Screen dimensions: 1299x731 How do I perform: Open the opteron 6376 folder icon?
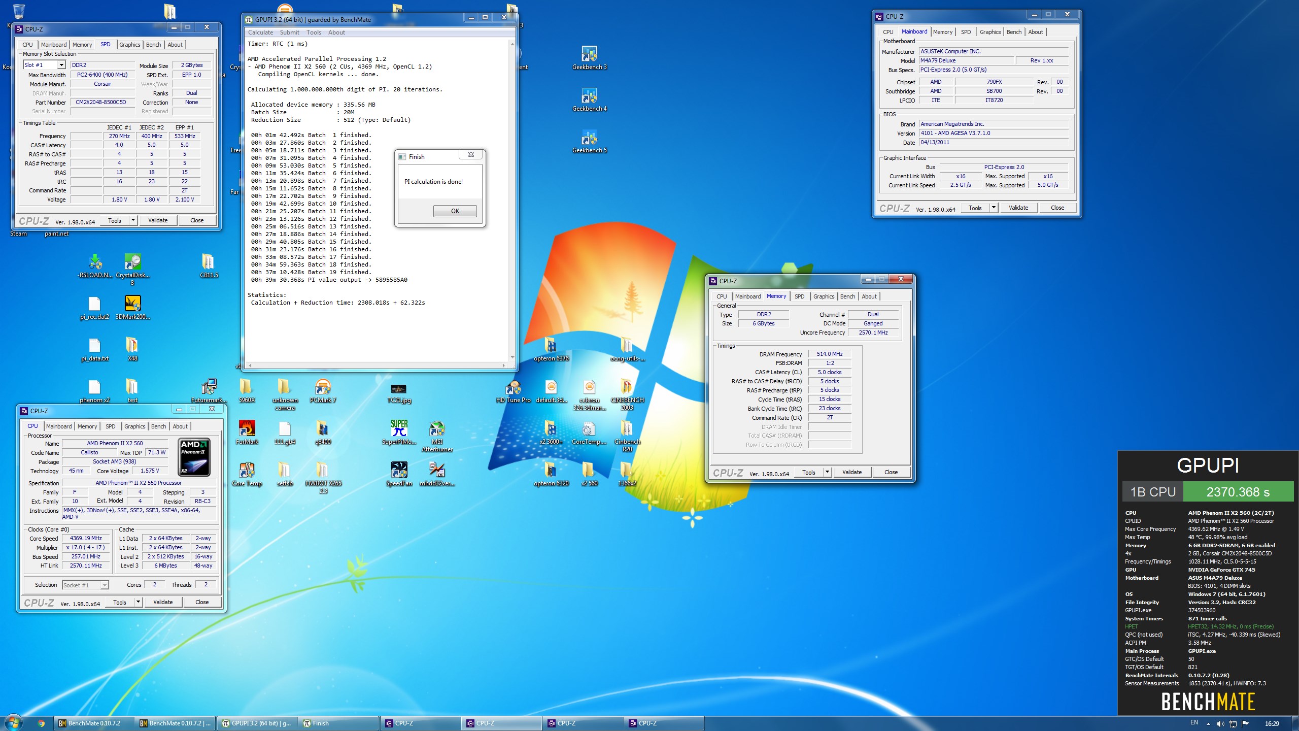tap(551, 349)
